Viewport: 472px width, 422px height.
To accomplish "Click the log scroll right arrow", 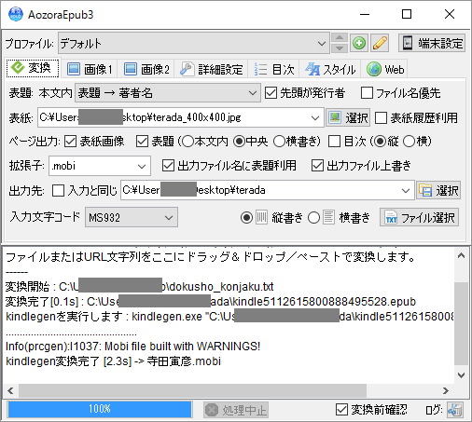I will pyautogui.click(x=446, y=390).
